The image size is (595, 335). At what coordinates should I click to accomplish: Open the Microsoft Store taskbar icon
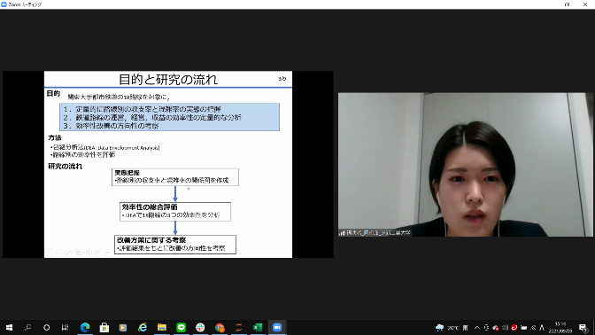pyautogui.click(x=104, y=327)
